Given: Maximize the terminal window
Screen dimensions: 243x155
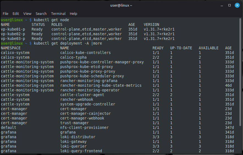Looking at the screenshot, I should [230, 5].
